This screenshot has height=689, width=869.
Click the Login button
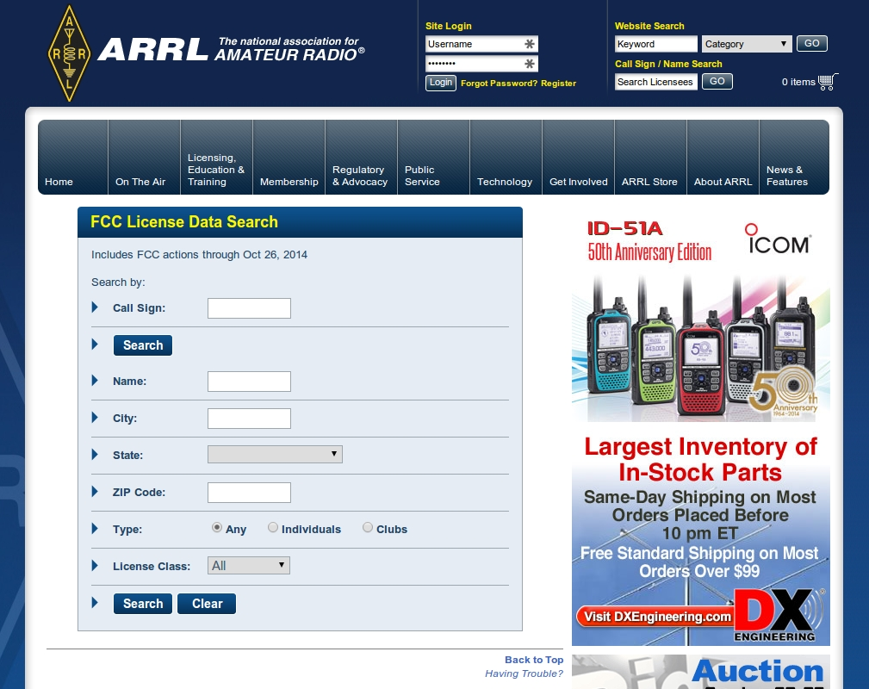[x=441, y=83]
